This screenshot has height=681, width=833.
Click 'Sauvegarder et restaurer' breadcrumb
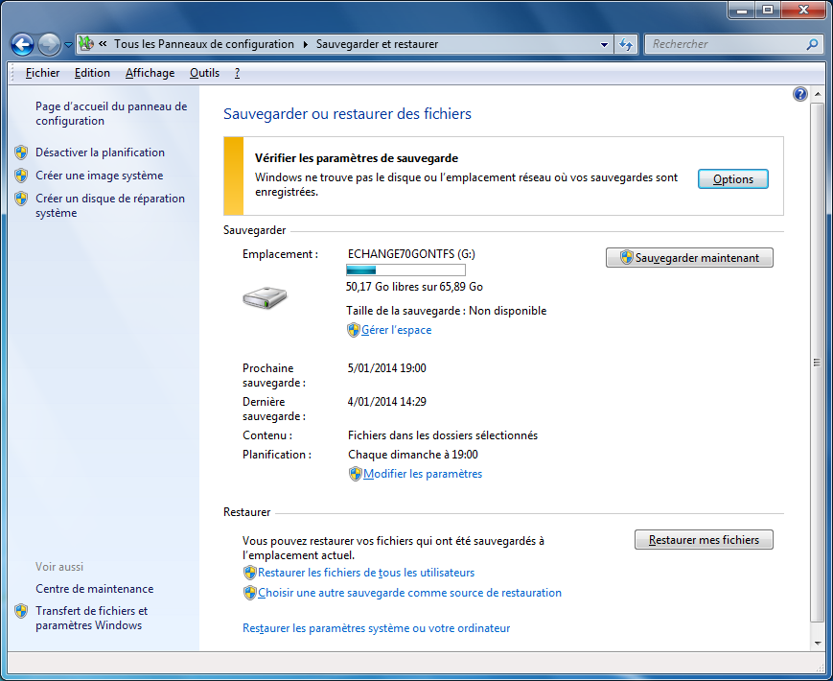point(377,44)
